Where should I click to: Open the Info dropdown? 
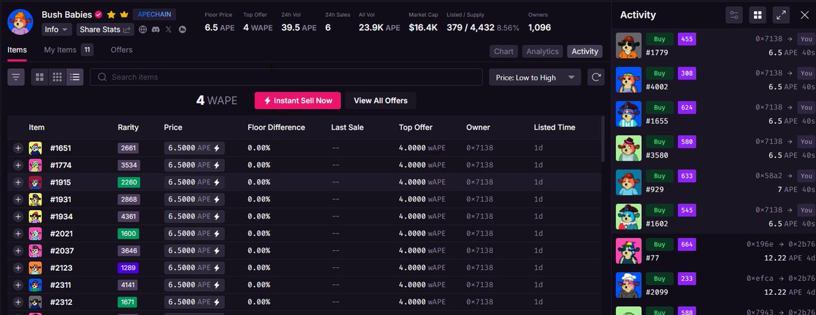pyautogui.click(x=56, y=30)
